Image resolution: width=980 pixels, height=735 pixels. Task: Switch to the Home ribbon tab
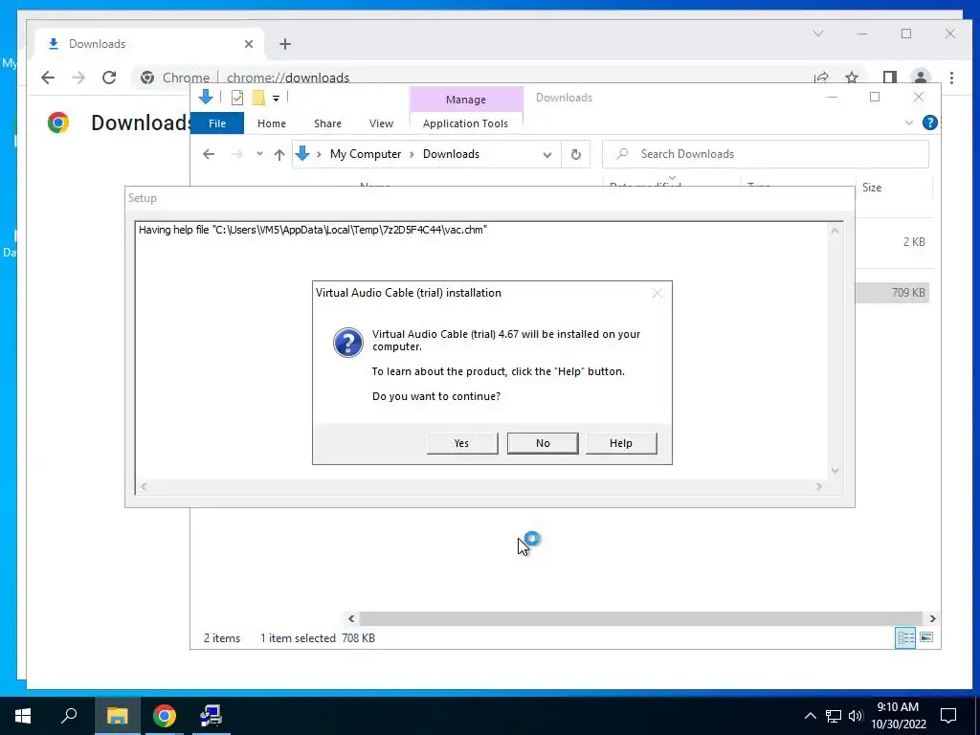[271, 123]
